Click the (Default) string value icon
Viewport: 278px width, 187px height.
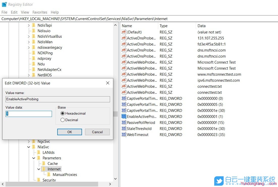tap(124, 32)
